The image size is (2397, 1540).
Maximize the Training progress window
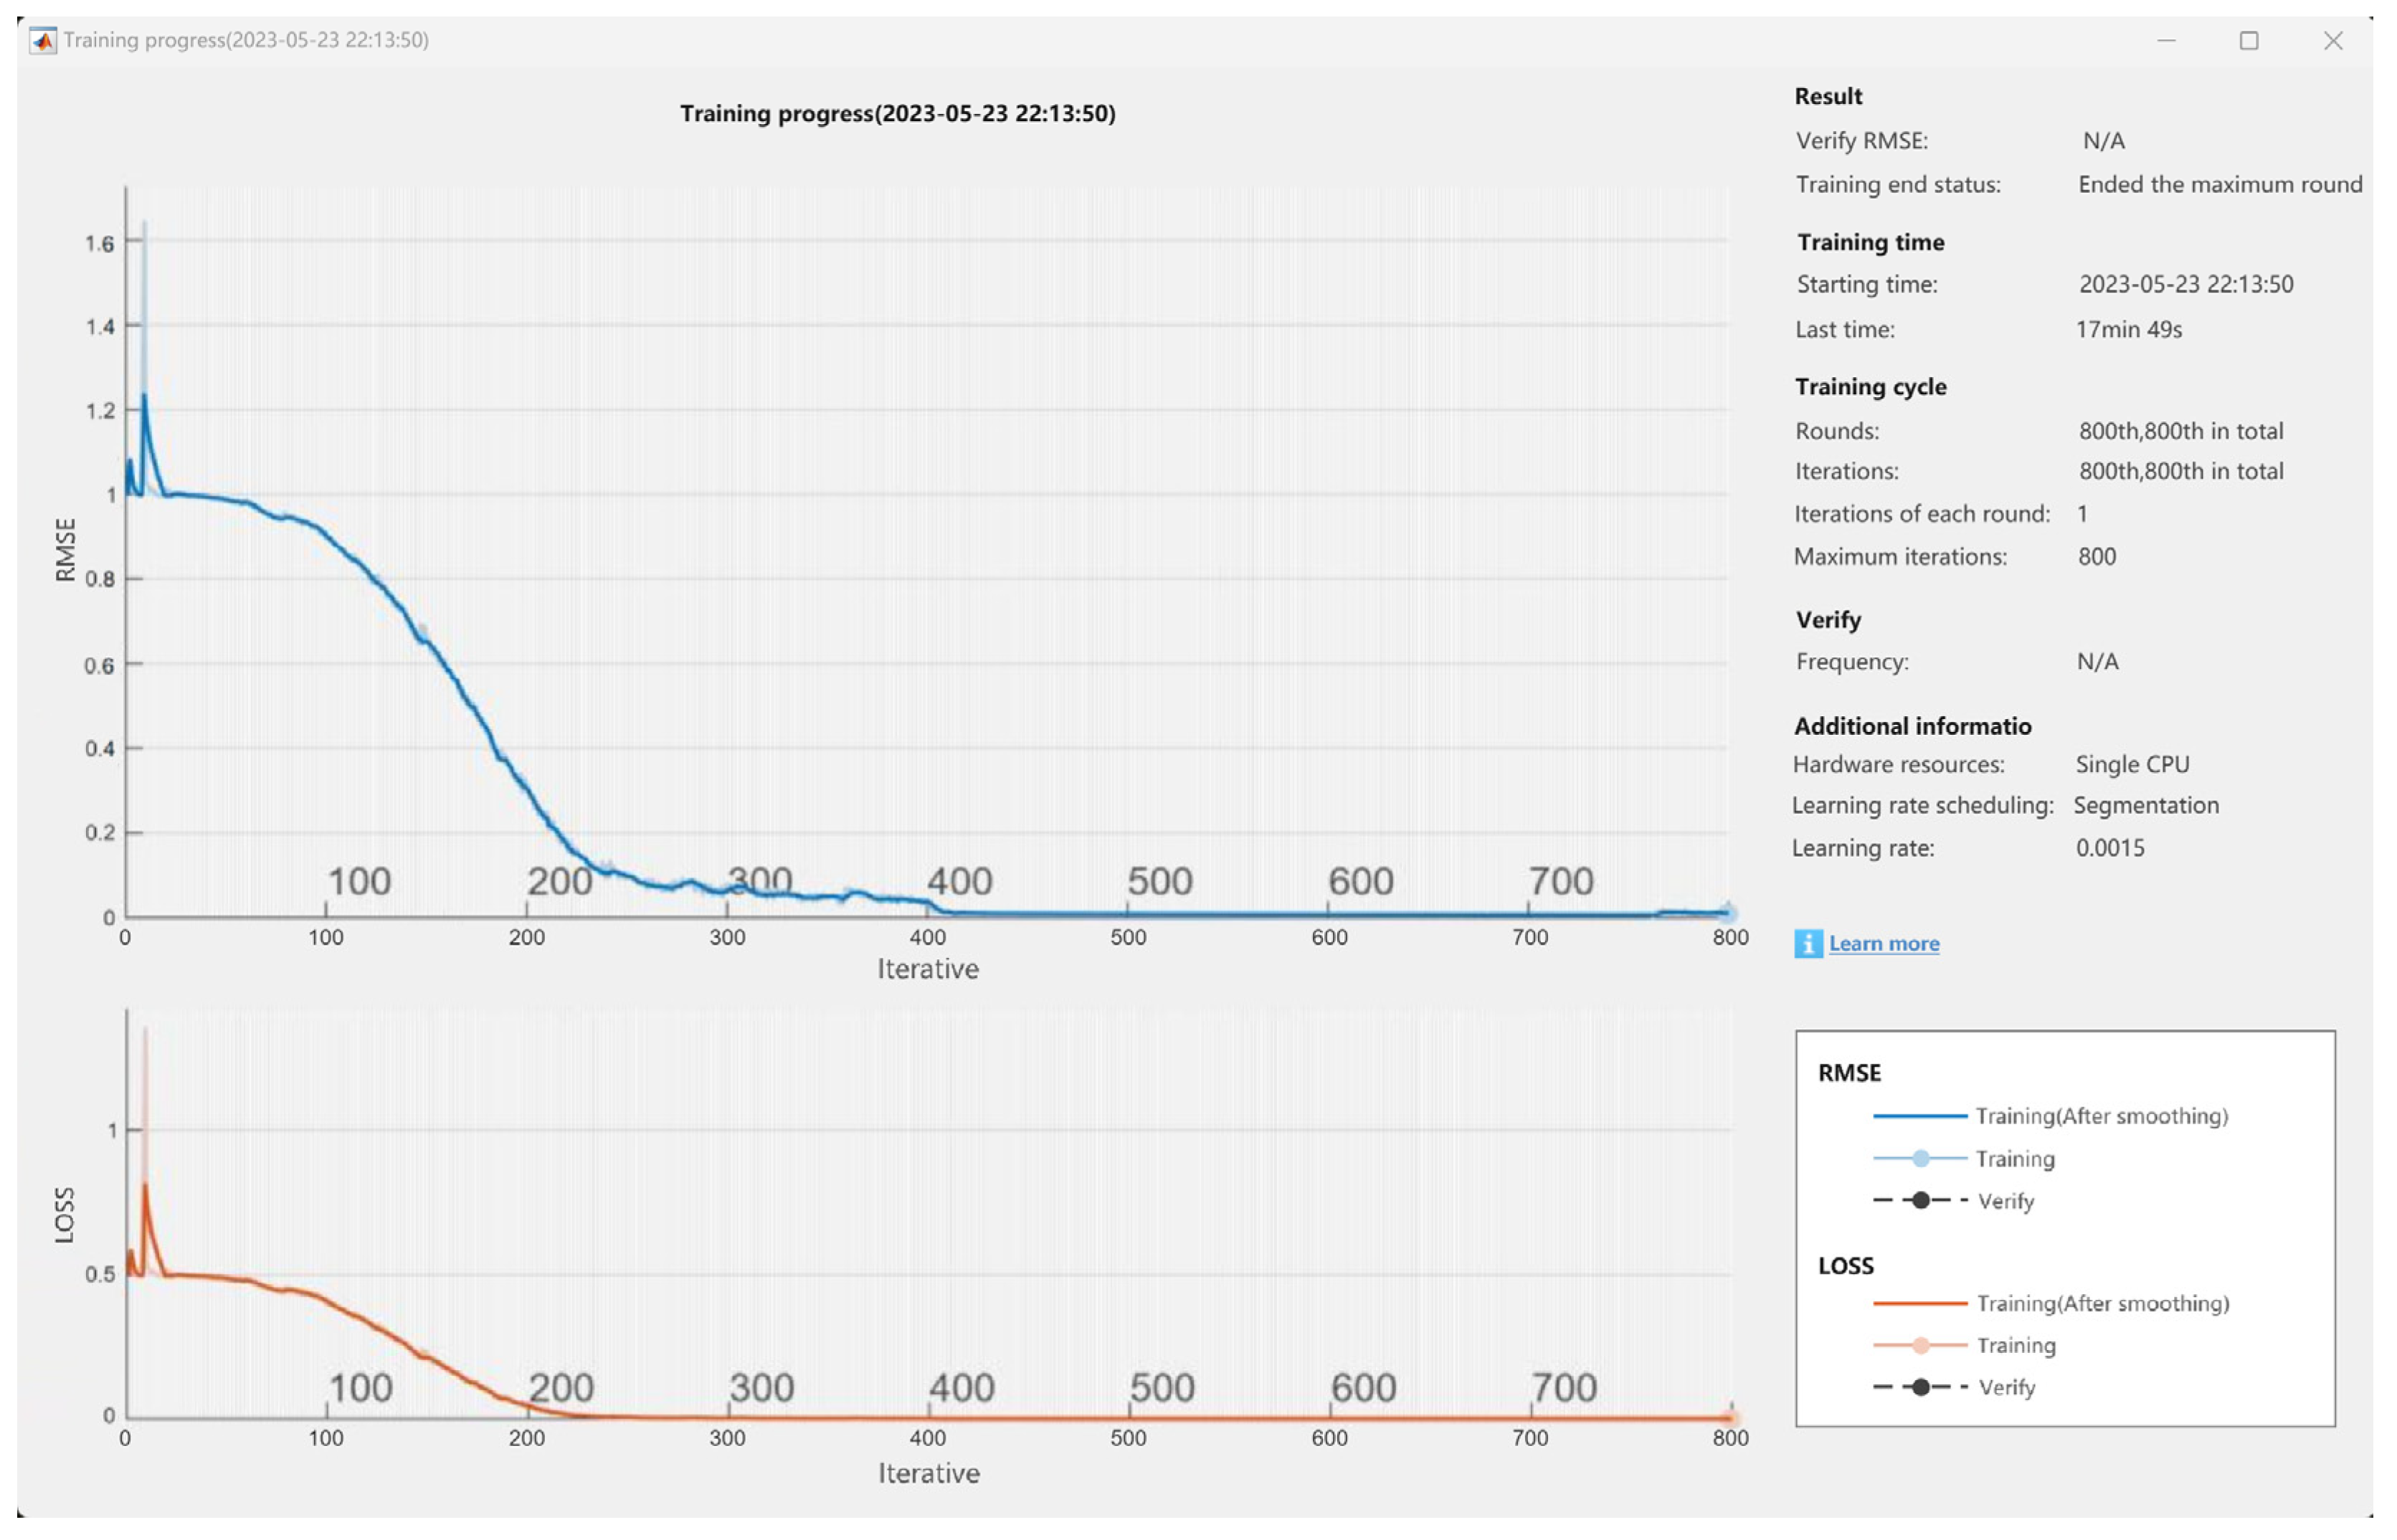click(2249, 40)
